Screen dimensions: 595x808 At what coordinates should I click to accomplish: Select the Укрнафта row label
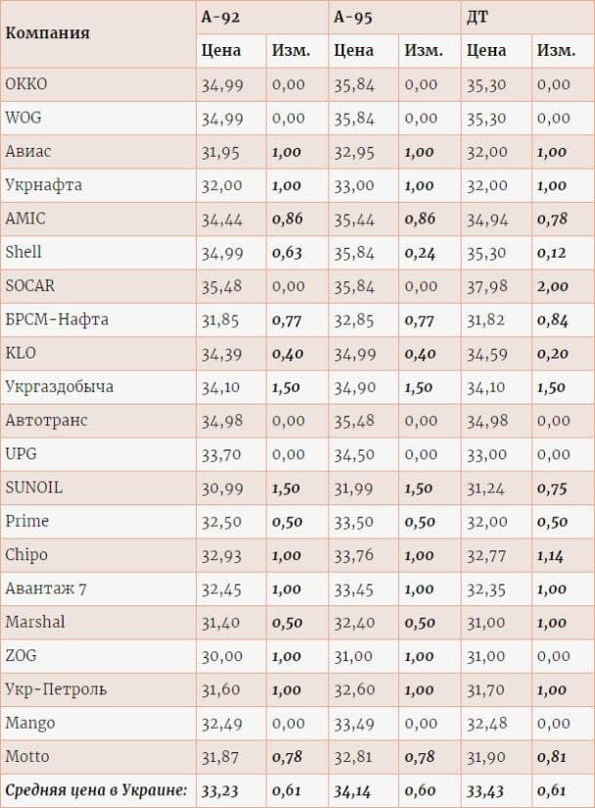tap(44, 185)
